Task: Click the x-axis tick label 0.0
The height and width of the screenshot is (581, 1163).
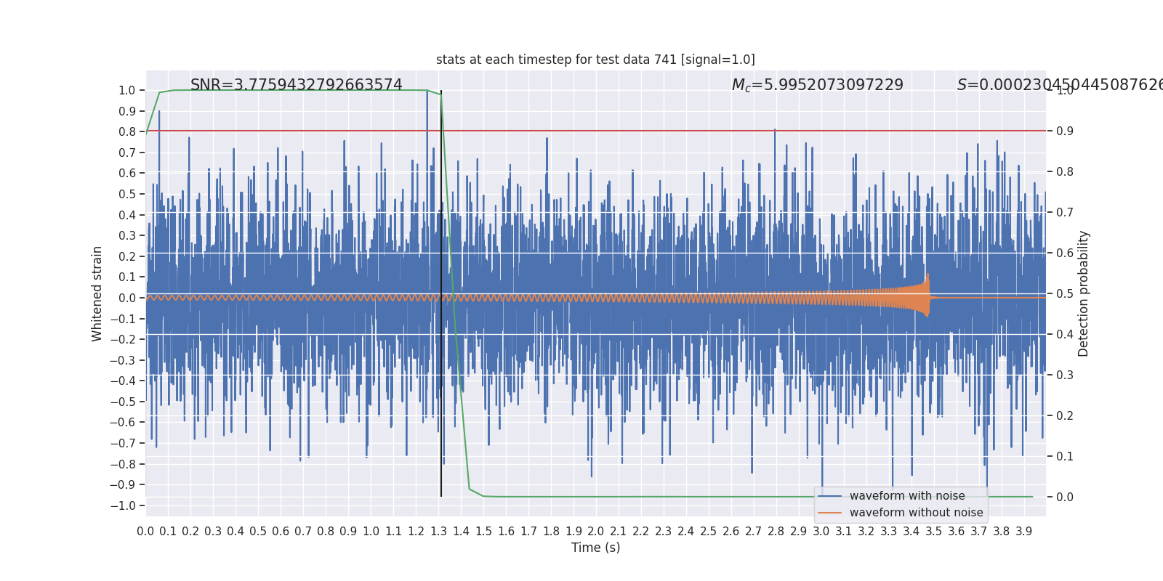Action: coord(145,532)
